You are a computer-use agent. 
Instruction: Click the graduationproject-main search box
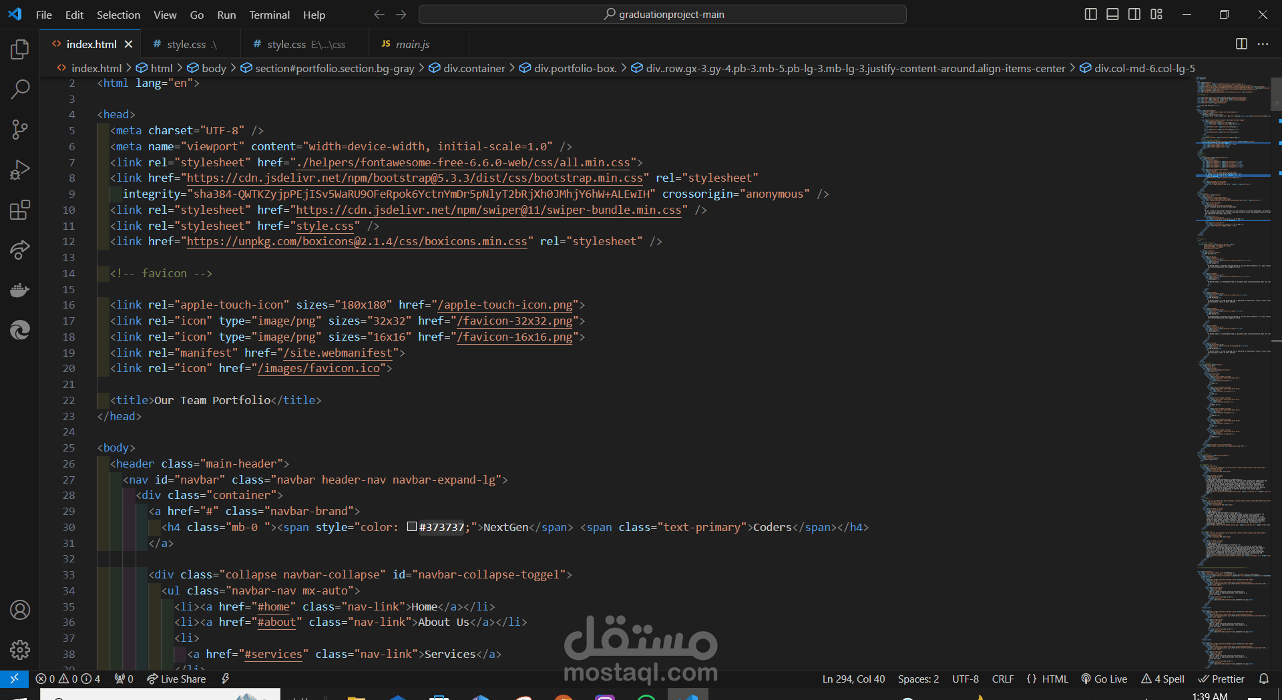(x=662, y=15)
